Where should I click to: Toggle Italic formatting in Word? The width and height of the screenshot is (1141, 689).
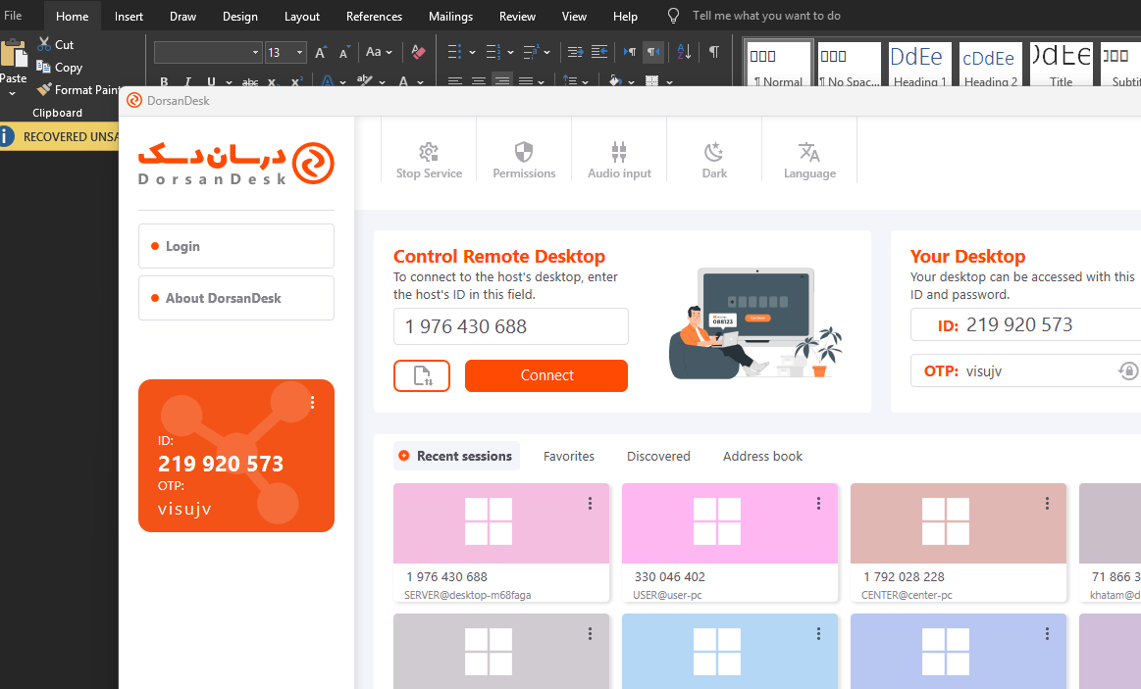187,81
